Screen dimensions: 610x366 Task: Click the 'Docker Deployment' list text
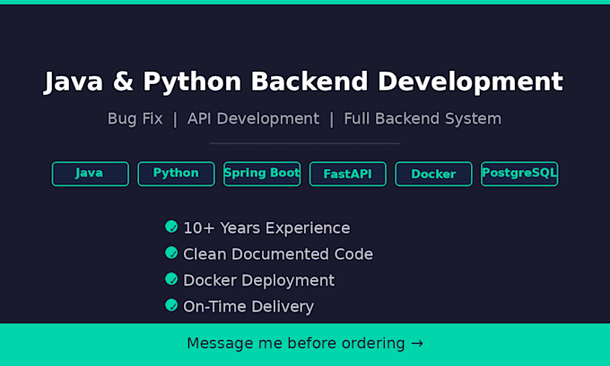pyautogui.click(x=258, y=281)
